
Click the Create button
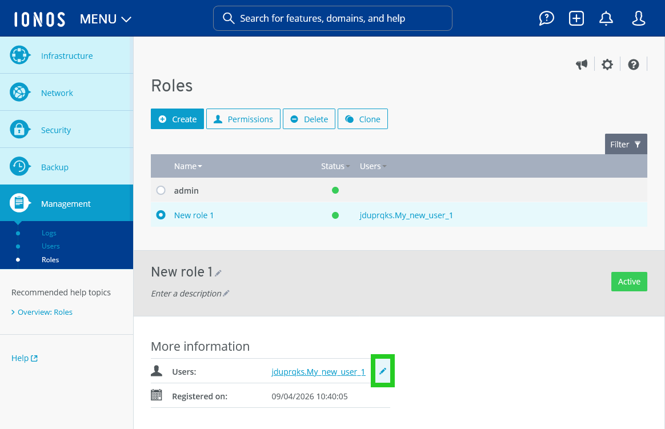click(x=177, y=119)
